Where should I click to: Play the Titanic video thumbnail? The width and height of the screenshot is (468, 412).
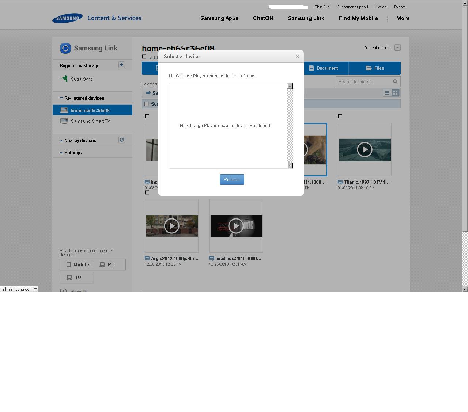pos(365,150)
